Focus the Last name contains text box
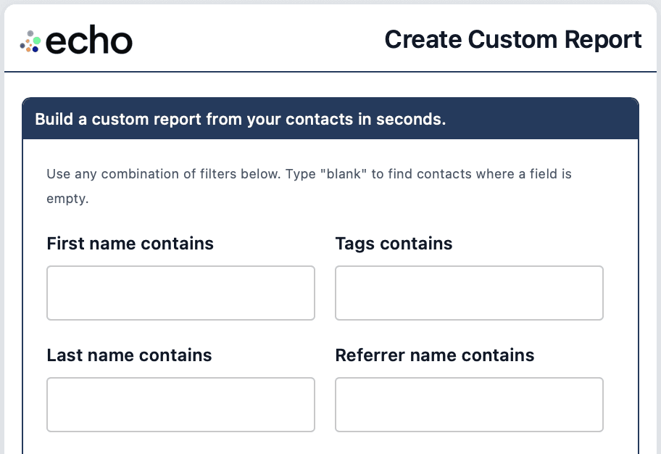Viewport: 661px width, 454px height. pyautogui.click(x=180, y=405)
